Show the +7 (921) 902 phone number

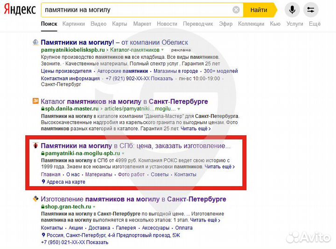(139, 79)
